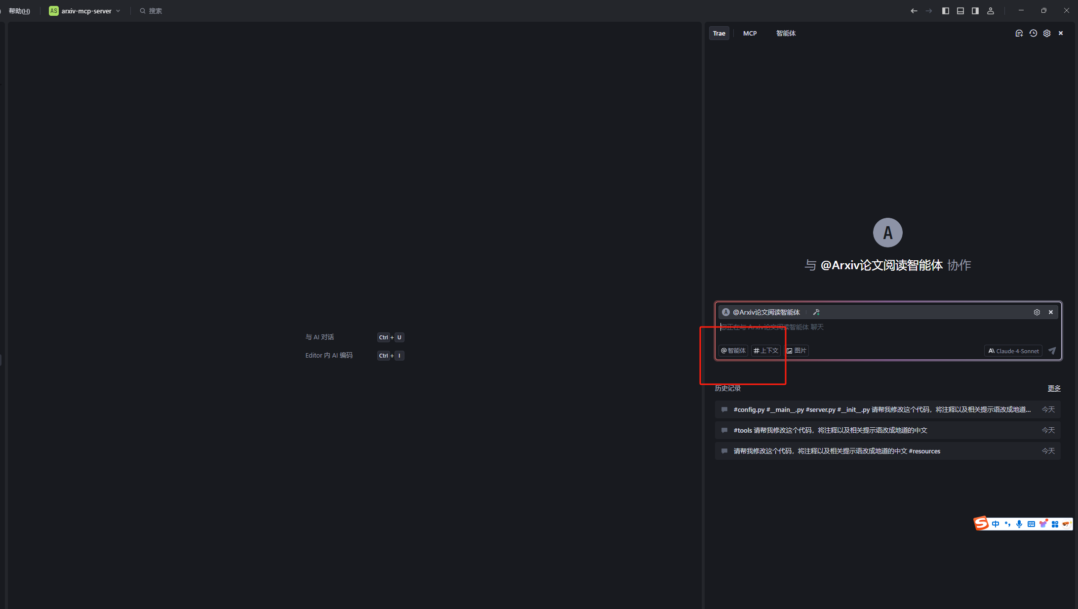Remove @Arxiv论文阅读智能体 with its X button
The image size is (1078, 609).
pos(1051,312)
